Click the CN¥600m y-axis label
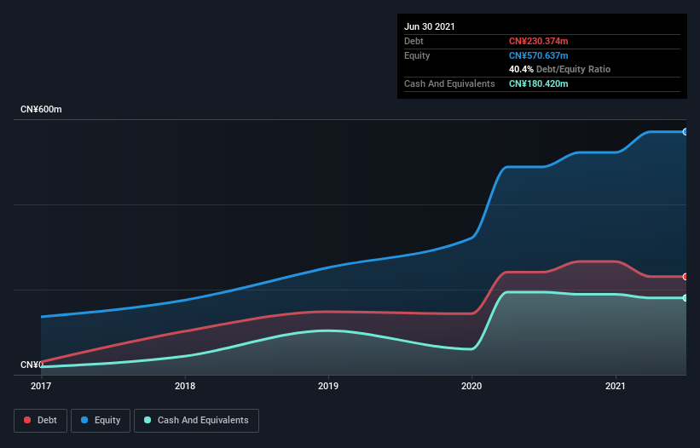 41,109
